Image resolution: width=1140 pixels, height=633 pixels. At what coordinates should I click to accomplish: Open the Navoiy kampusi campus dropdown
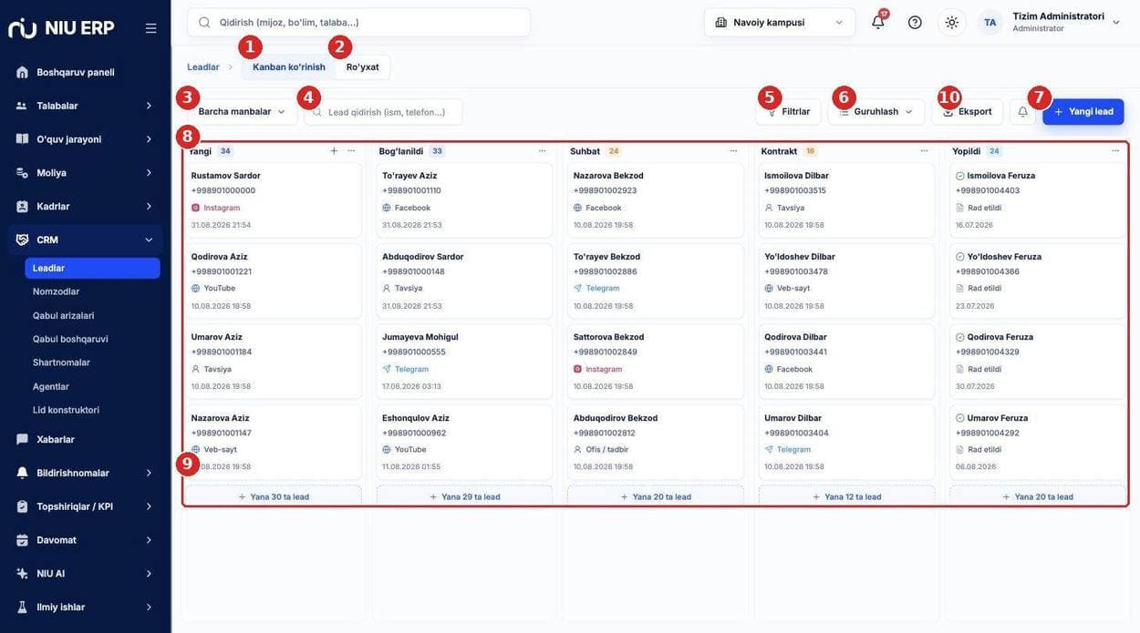(780, 22)
